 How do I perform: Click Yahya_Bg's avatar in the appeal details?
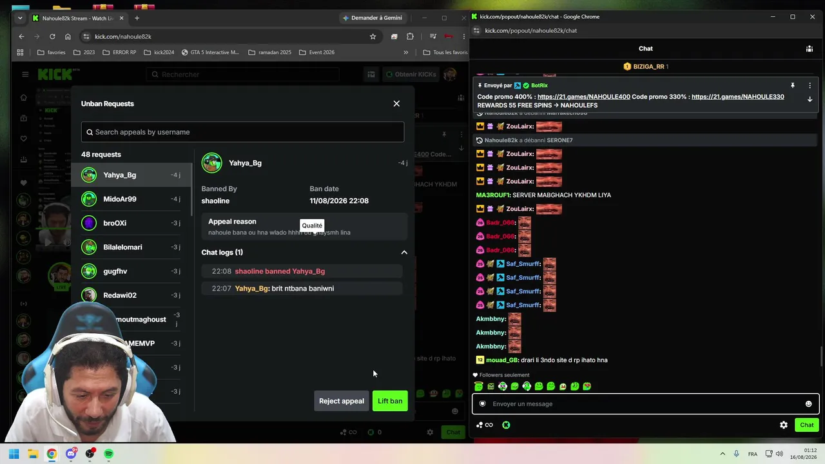[212, 163]
